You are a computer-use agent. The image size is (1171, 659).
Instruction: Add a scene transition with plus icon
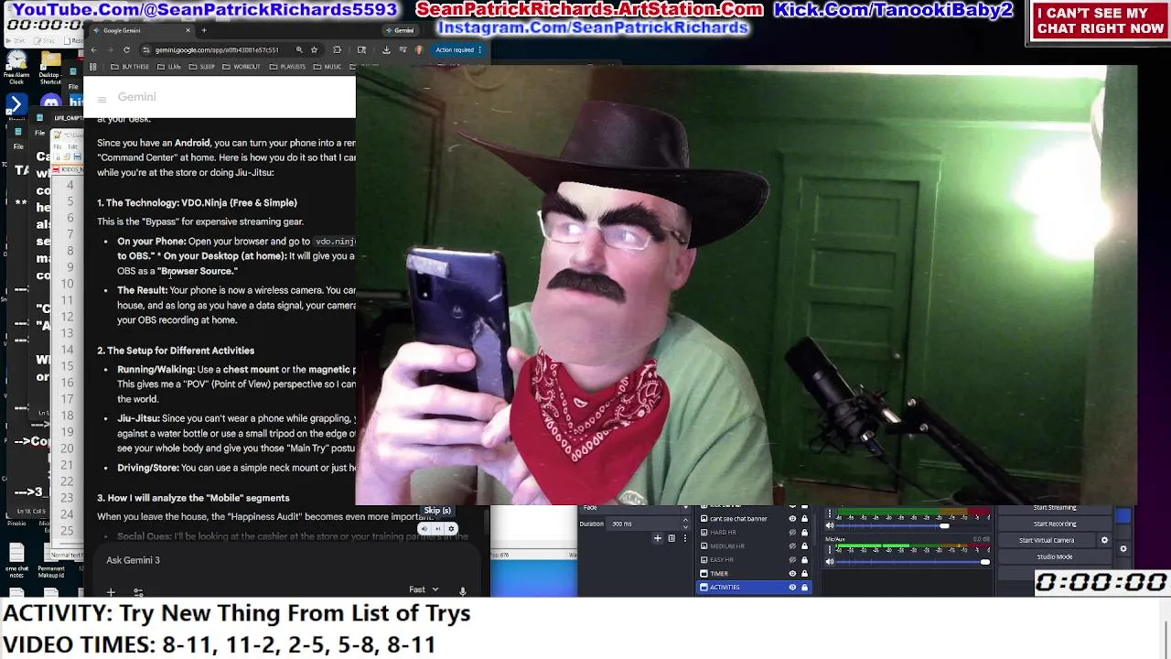coord(658,538)
